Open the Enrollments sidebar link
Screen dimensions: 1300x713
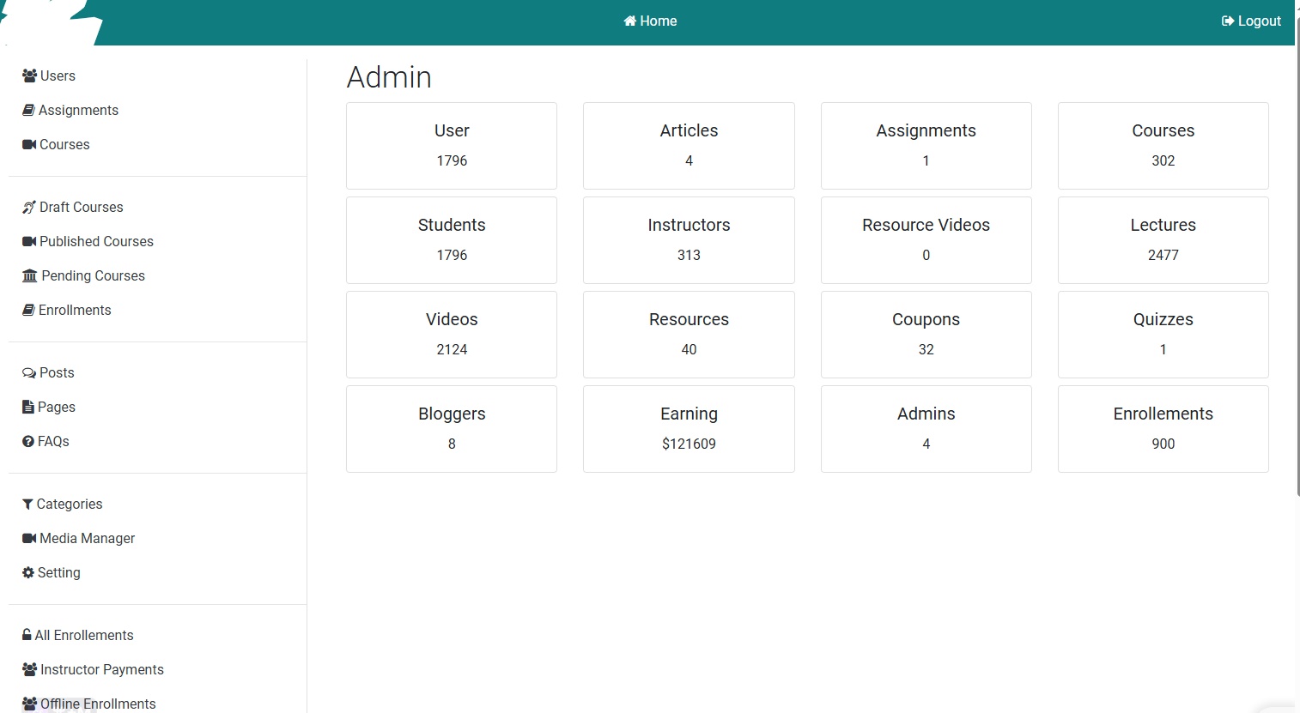tap(67, 310)
